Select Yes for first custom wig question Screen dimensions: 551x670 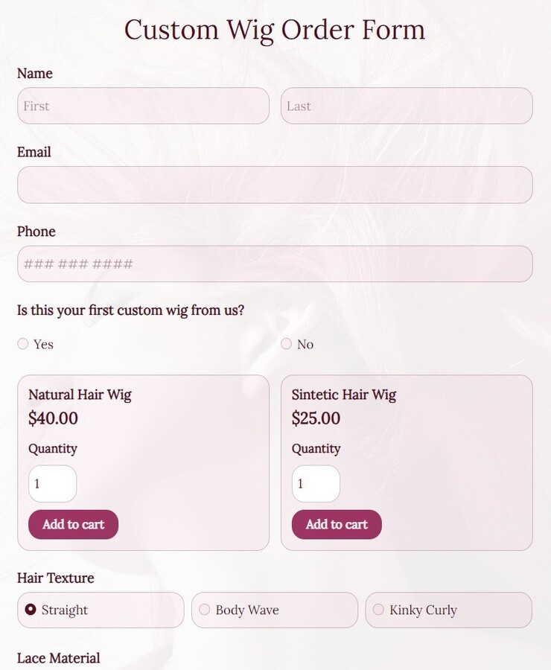pyautogui.click(x=23, y=344)
